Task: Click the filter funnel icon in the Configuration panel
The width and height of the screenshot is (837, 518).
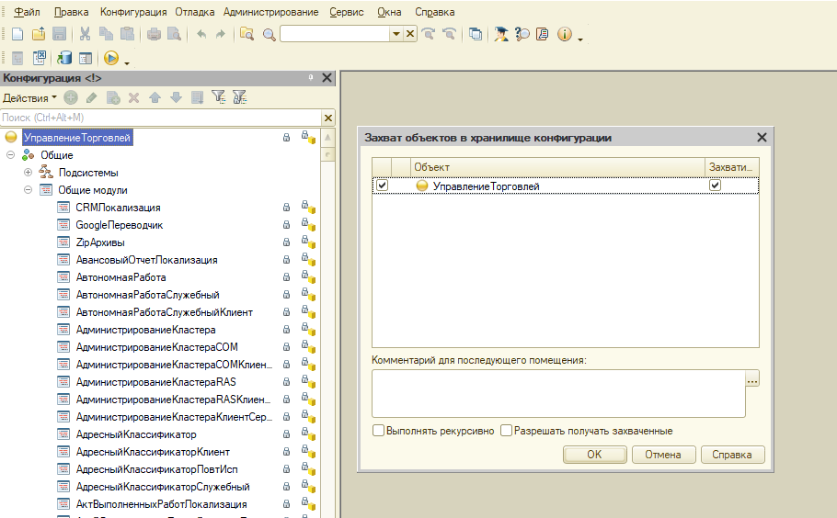Action: click(x=218, y=97)
